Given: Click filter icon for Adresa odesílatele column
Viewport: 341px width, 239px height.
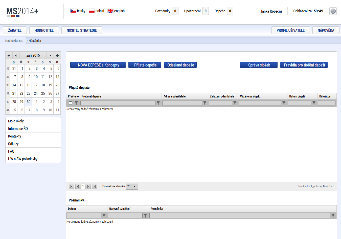Looking at the screenshot, I should coord(205,103).
